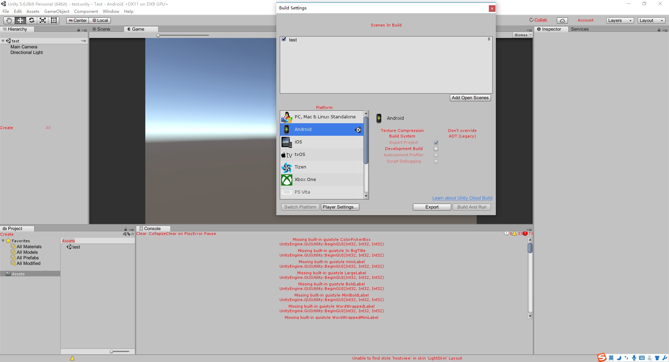Open the Layout dropdown
The image size is (669, 362).
(651, 21)
